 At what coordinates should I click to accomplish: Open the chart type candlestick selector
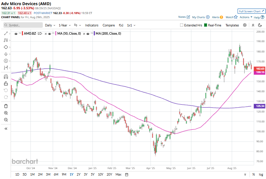point(77,25)
